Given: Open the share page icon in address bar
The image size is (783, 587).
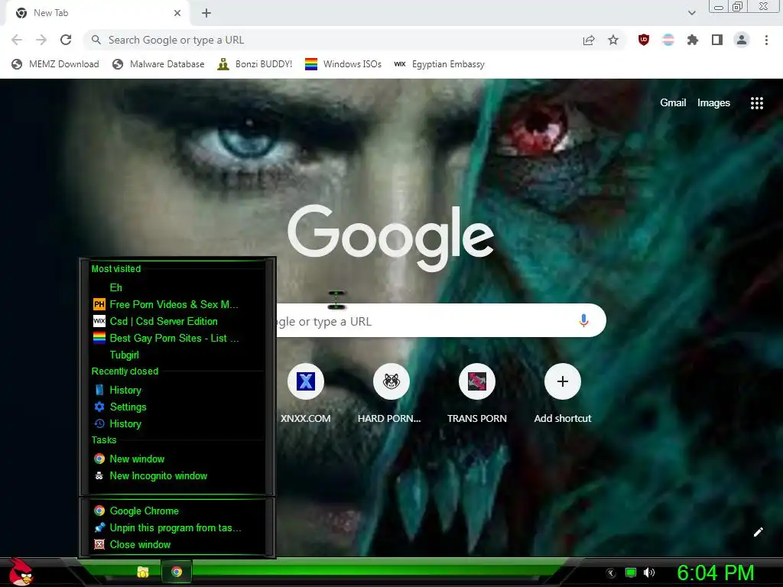Looking at the screenshot, I should (x=589, y=41).
